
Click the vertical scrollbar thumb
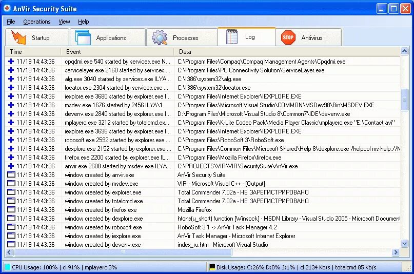[x=404, y=100]
